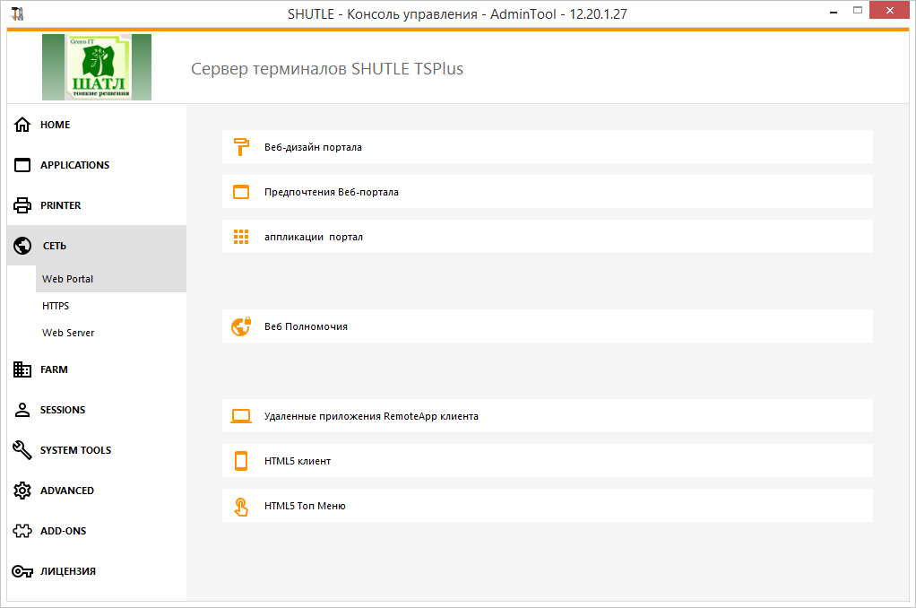The image size is (916, 608).
Task: Click the smartphone icon for HTML5 клиент
Action: click(x=240, y=460)
